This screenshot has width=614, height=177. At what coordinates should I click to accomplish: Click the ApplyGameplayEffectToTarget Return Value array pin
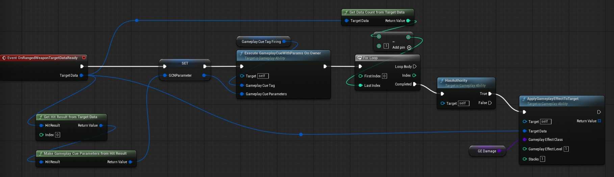click(599, 121)
